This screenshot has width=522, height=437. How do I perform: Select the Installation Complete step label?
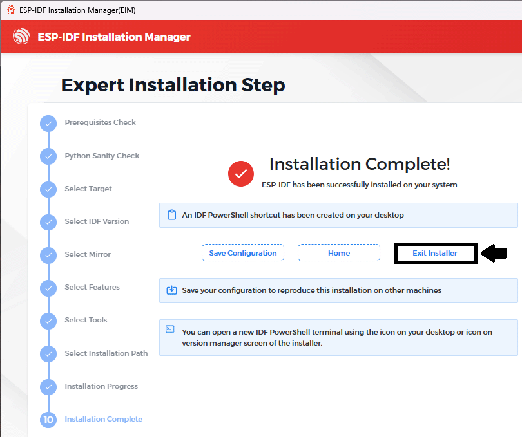104,419
